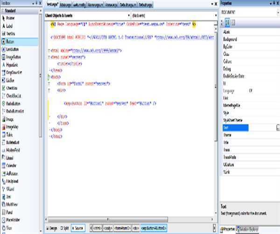Sort properties alphabetically in Properties toolbar
This screenshot has height=234, width=280.
coord(227,23)
